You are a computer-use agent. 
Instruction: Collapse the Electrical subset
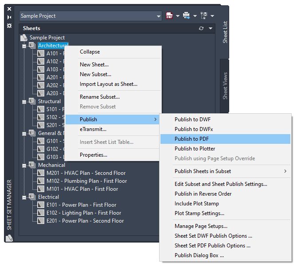click(24, 197)
